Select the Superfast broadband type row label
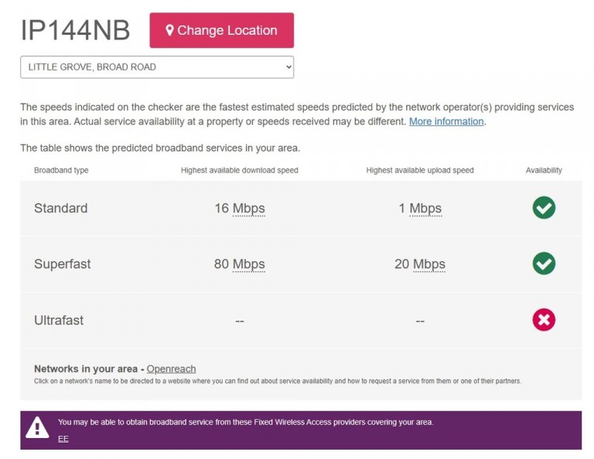This screenshot has width=594, height=459. [62, 263]
